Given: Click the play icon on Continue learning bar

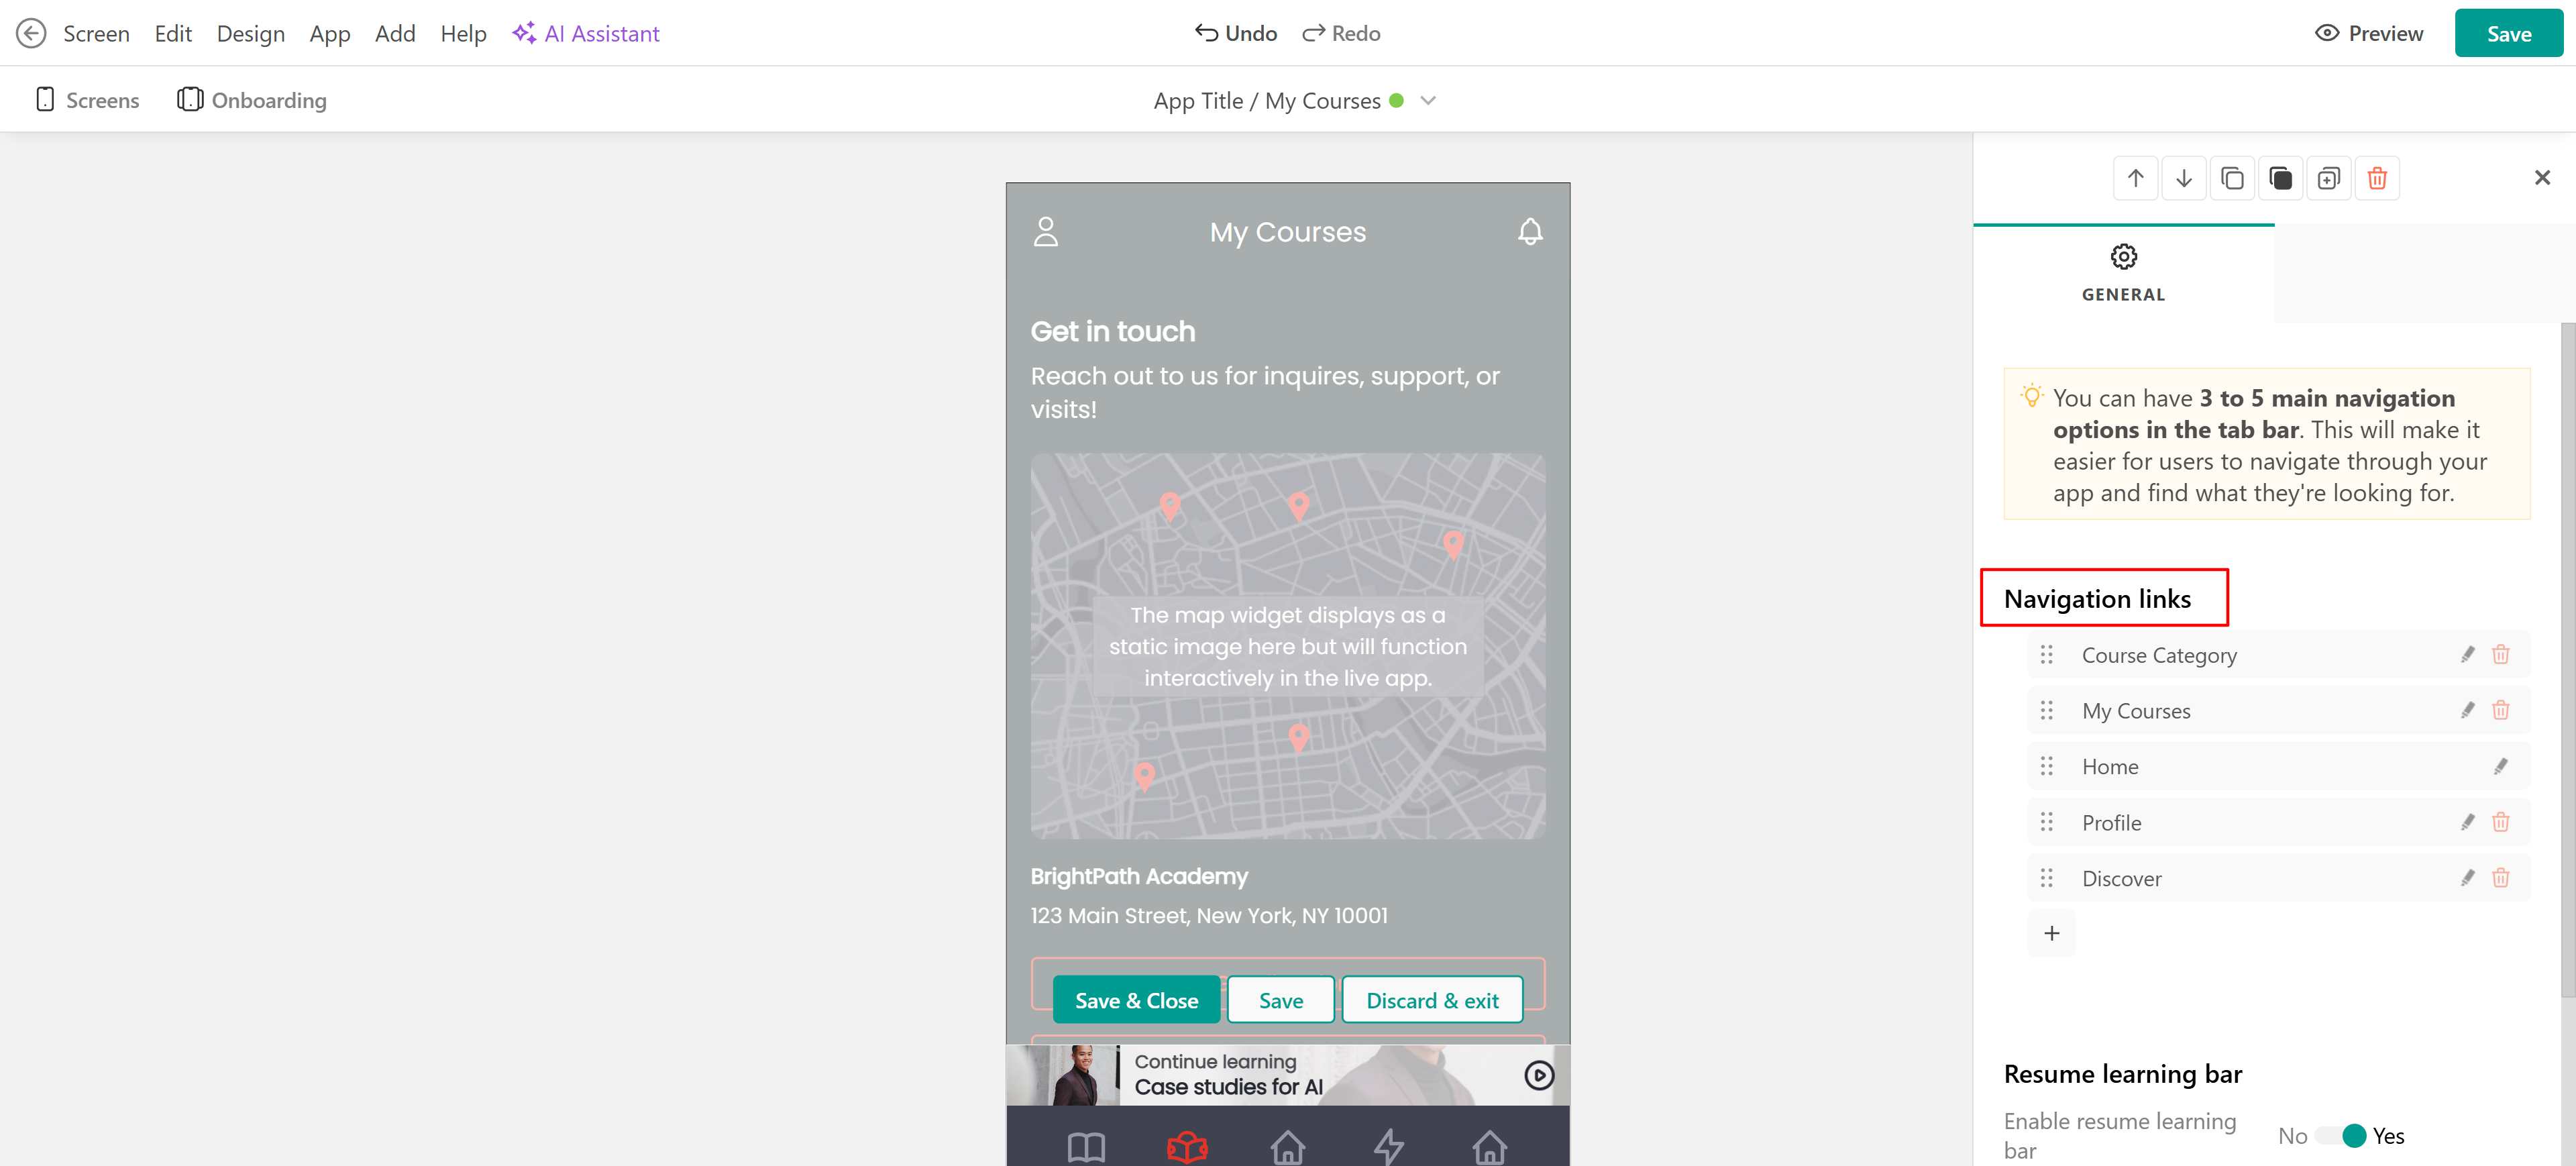Looking at the screenshot, I should (1538, 1075).
